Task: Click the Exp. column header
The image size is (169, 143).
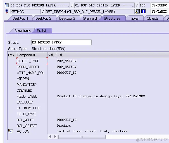Action: [x=12, y=55]
